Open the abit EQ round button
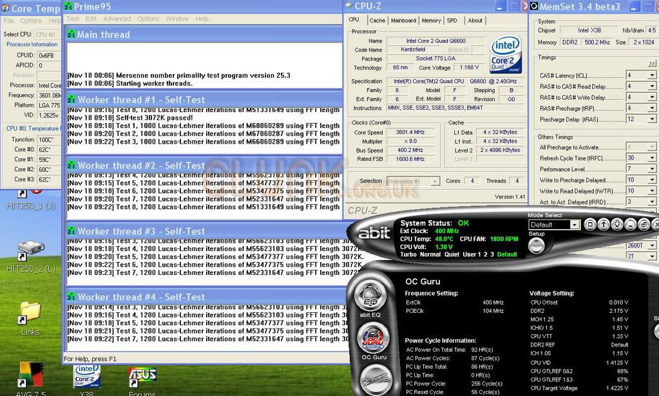Viewport: 659px width, 396px height. tap(370, 295)
